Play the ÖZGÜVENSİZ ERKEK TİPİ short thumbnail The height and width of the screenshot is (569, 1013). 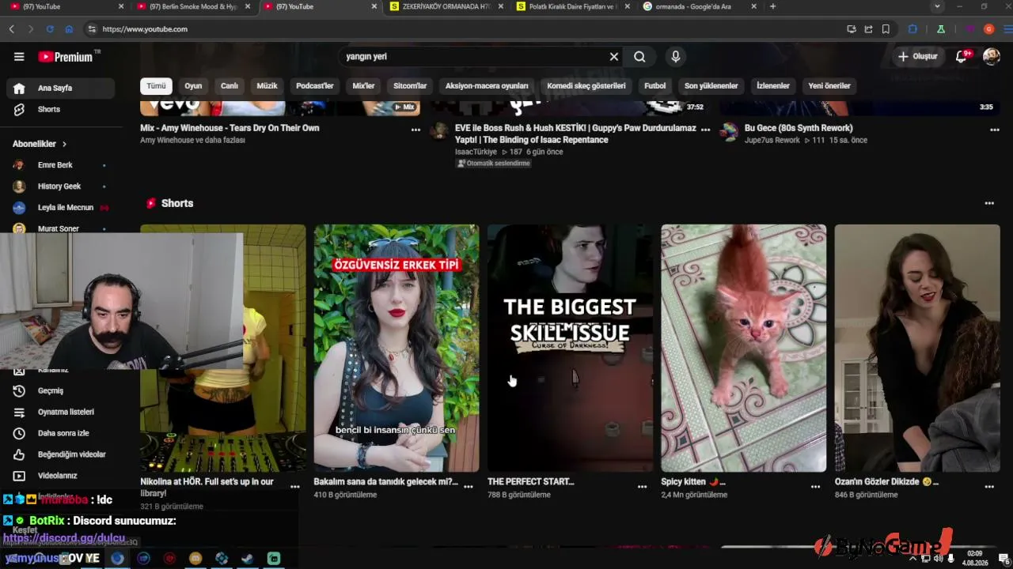(396, 348)
